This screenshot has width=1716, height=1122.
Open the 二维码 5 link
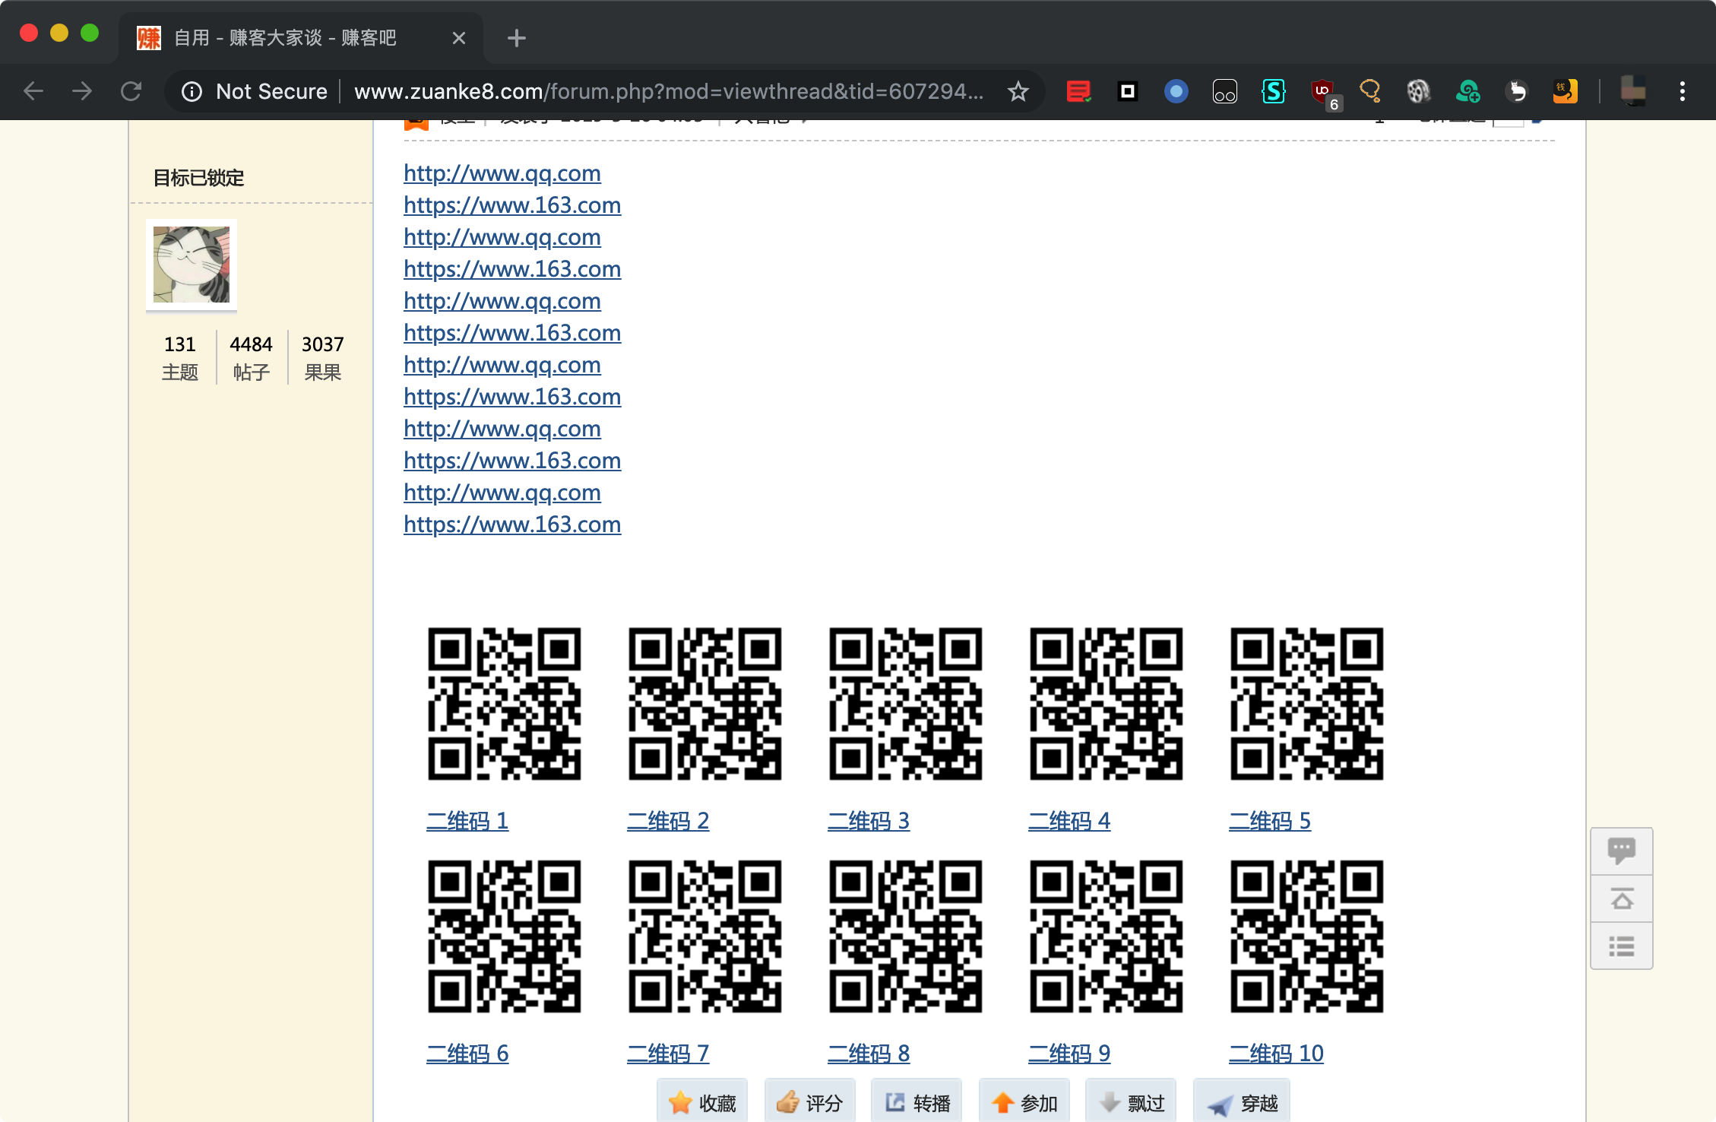[x=1270, y=821]
